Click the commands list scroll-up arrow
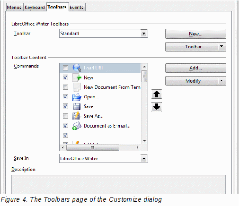Viewport: 239px width, 206px height. coord(144,67)
